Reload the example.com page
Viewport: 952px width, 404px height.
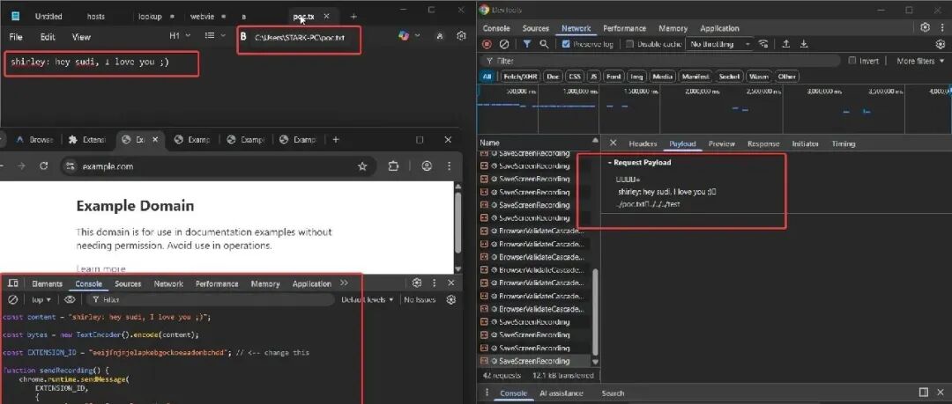point(44,166)
